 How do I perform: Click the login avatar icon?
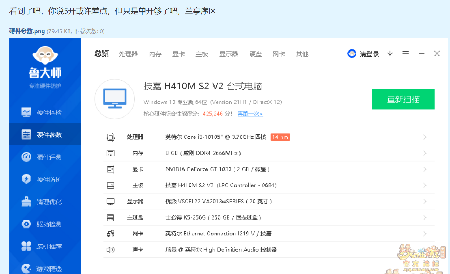[x=352, y=54]
